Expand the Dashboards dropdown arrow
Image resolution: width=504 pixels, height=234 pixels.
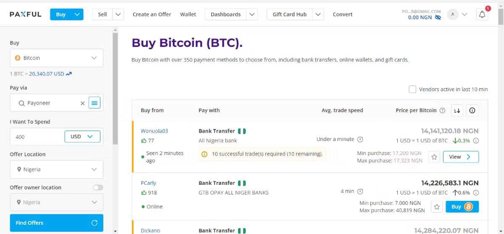(x=252, y=14)
